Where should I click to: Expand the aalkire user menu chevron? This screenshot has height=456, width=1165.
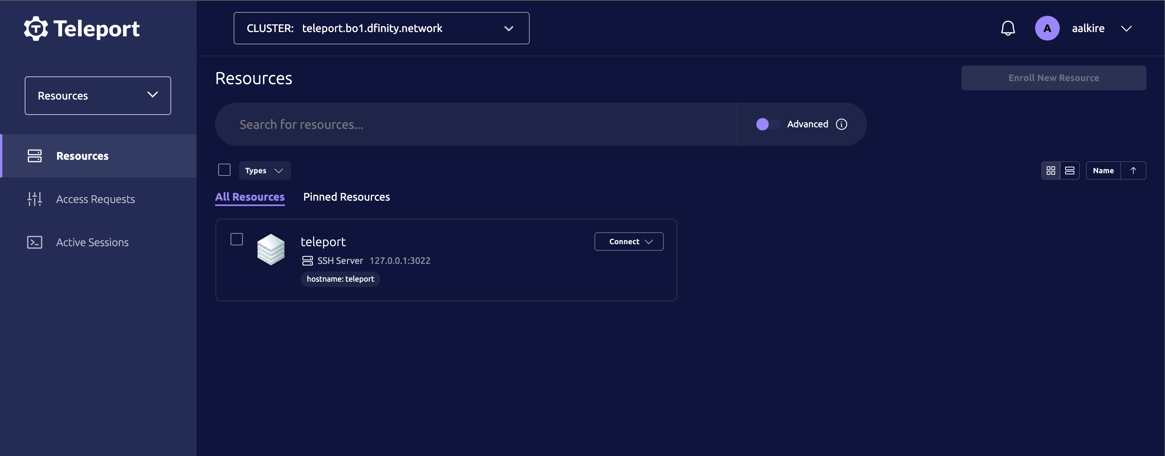[x=1126, y=29]
